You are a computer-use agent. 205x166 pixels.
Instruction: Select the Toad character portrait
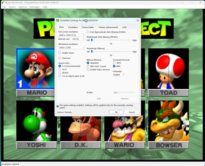168,69
